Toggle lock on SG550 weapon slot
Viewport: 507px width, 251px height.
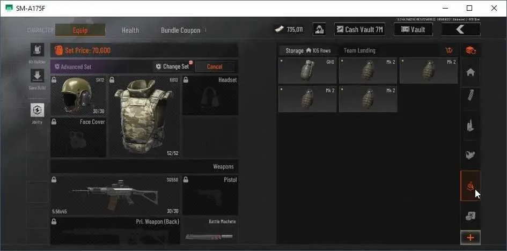(54, 180)
